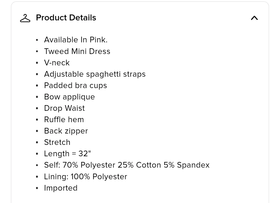Click the bullet dot next to Imported
280x203 pixels.
pos(37,188)
